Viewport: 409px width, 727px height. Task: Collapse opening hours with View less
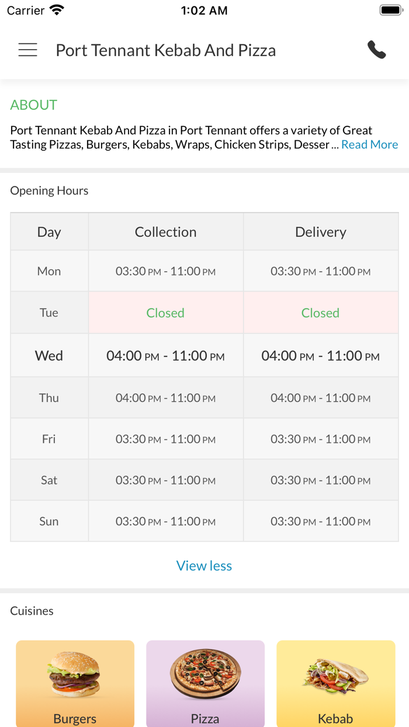click(204, 566)
